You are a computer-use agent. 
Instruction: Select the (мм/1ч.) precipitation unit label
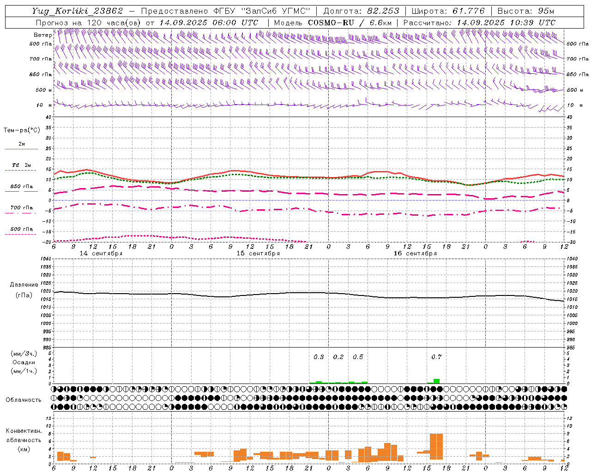click(x=24, y=371)
